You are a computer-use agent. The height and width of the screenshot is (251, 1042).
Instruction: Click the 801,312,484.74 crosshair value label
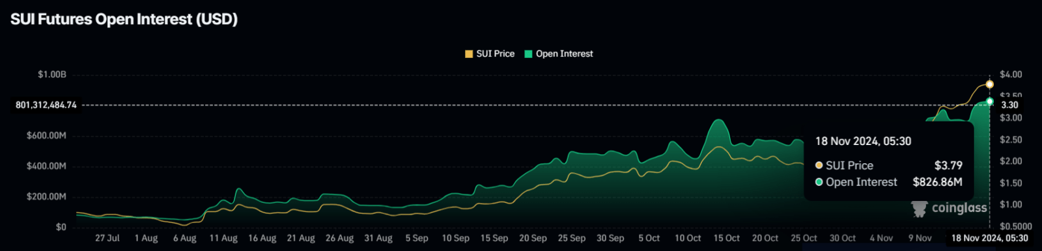pyautogui.click(x=46, y=105)
